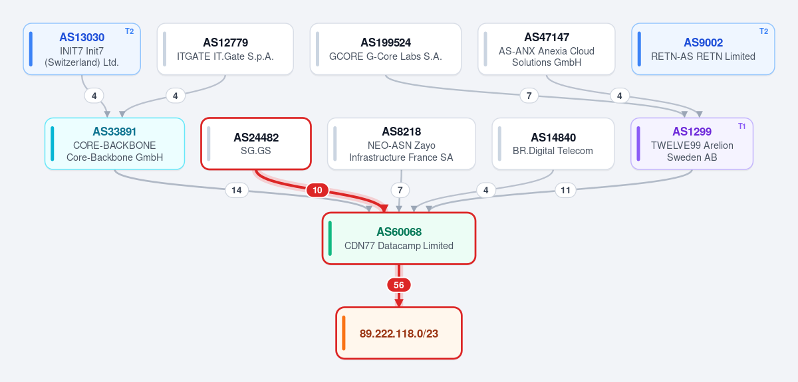Click the AS12779 ITGATE node
The width and height of the screenshot is (798, 382).
pyautogui.click(x=225, y=49)
